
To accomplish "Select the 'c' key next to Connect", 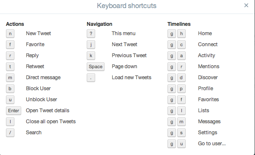I will click(x=181, y=44).
